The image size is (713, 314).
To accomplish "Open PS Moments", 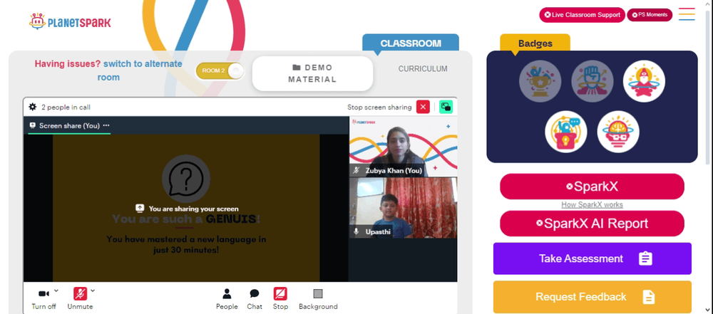I will [650, 15].
